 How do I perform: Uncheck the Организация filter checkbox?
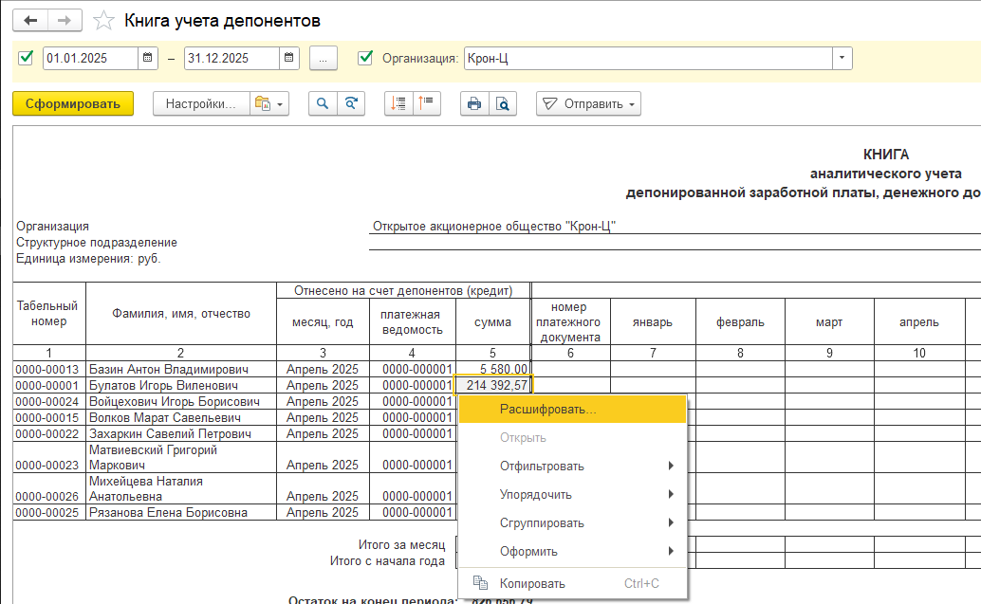pos(365,59)
